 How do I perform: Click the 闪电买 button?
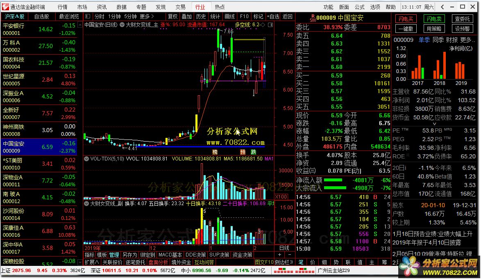point(406,19)
